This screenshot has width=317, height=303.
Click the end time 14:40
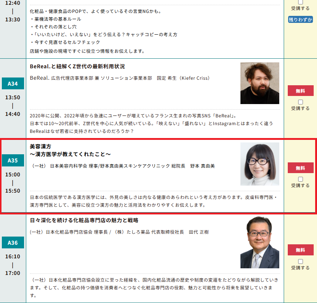(x=13, y=114)
